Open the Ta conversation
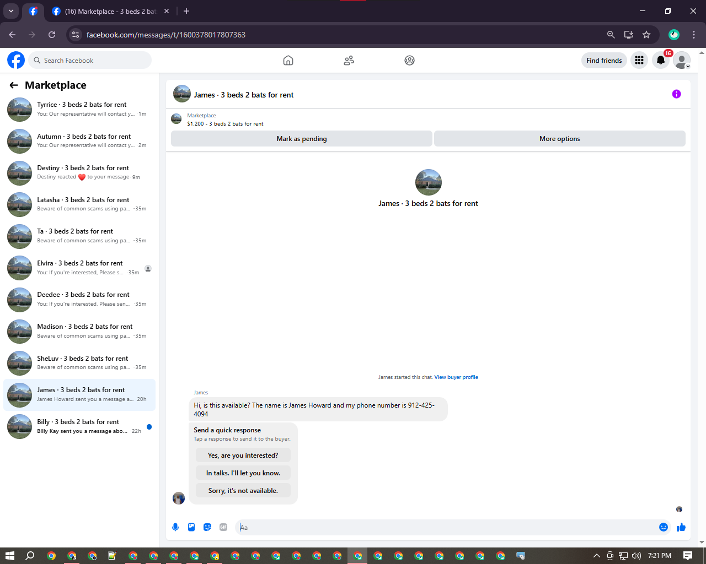 [79, 236]
